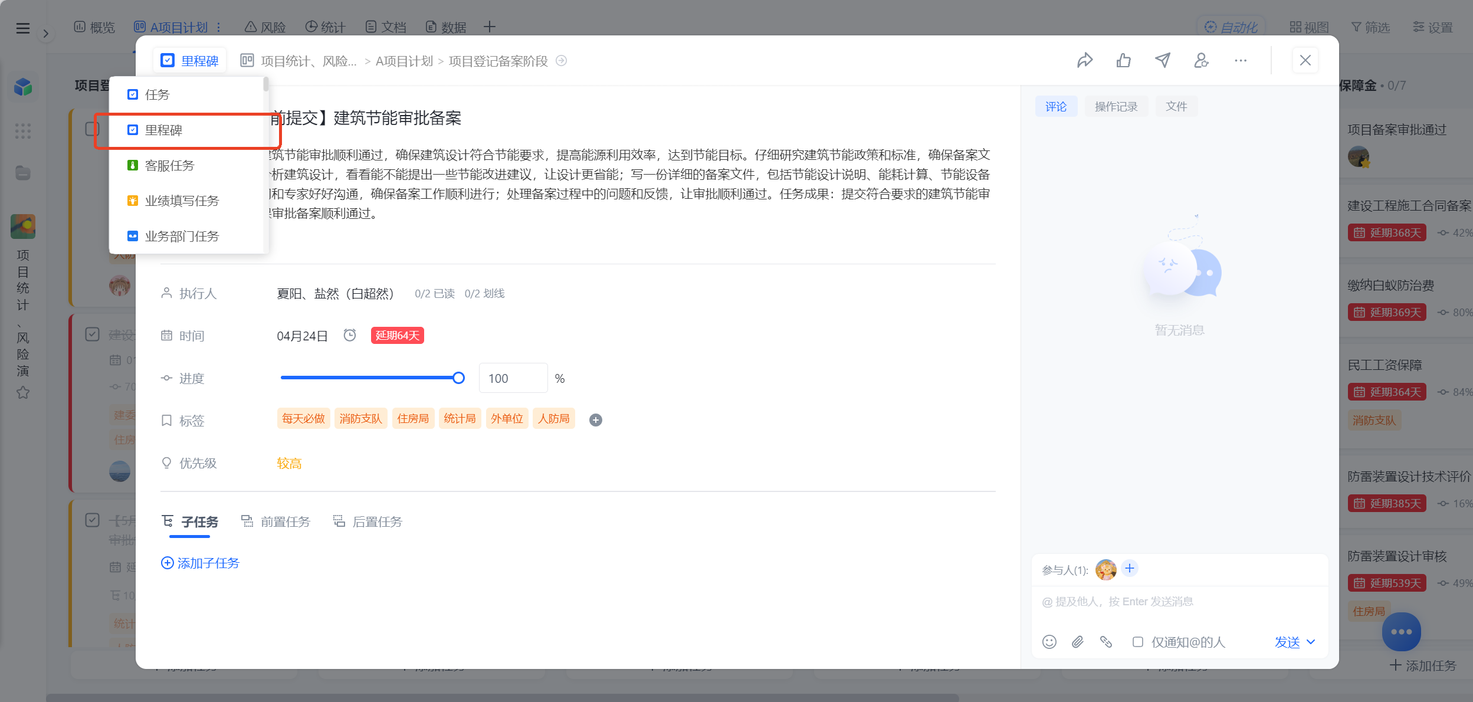Screen dimensions: 1473x702
Task: Switch to the 文件 tab
Action: (1176, 106)
